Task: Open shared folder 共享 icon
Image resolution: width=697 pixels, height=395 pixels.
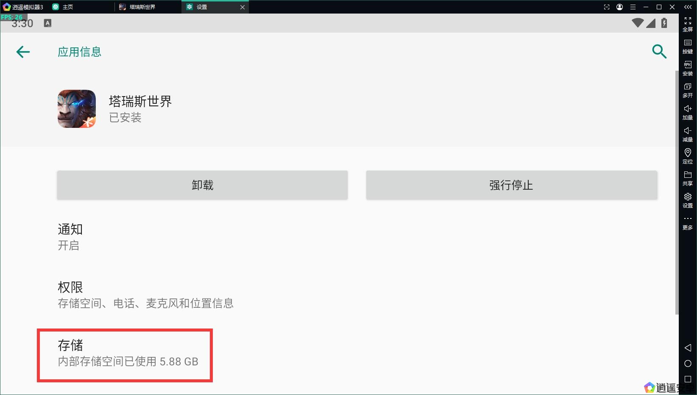Action: 688,179
